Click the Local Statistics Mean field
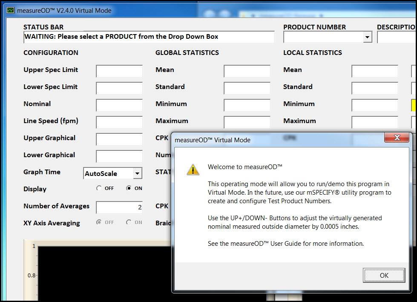This screenshot has height=302, width=417. [375, 71]
